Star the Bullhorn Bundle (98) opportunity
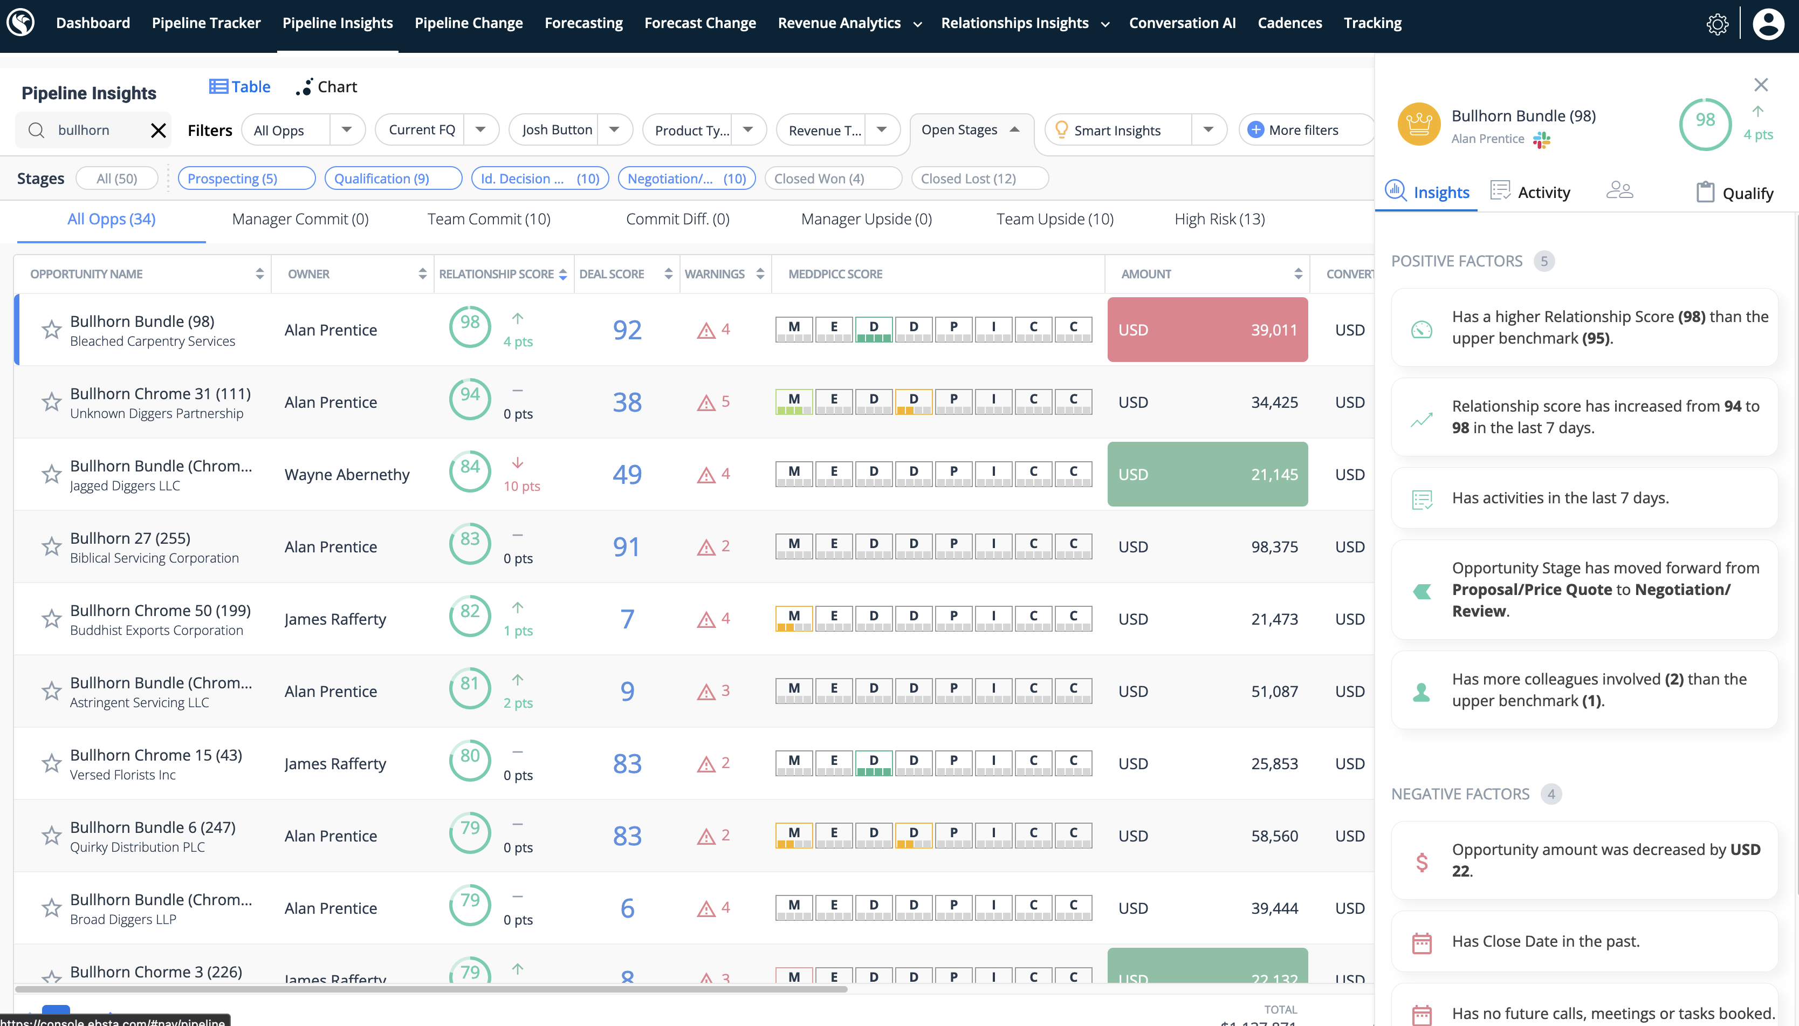The width and height of the screenshot is (1799, 1026). coord(51,330)
